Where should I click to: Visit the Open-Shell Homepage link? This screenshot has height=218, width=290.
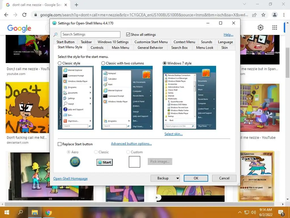[x=71, y=178]
